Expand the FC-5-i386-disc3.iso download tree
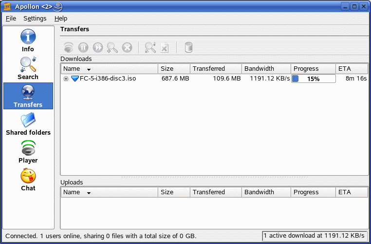The height and width of the screenshot is (244, 371). tap(66, 79)
